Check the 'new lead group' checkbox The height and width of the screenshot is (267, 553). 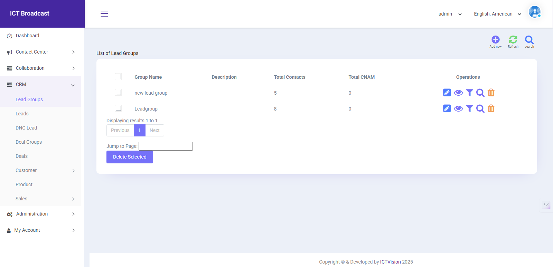click(x=118, y=93)
